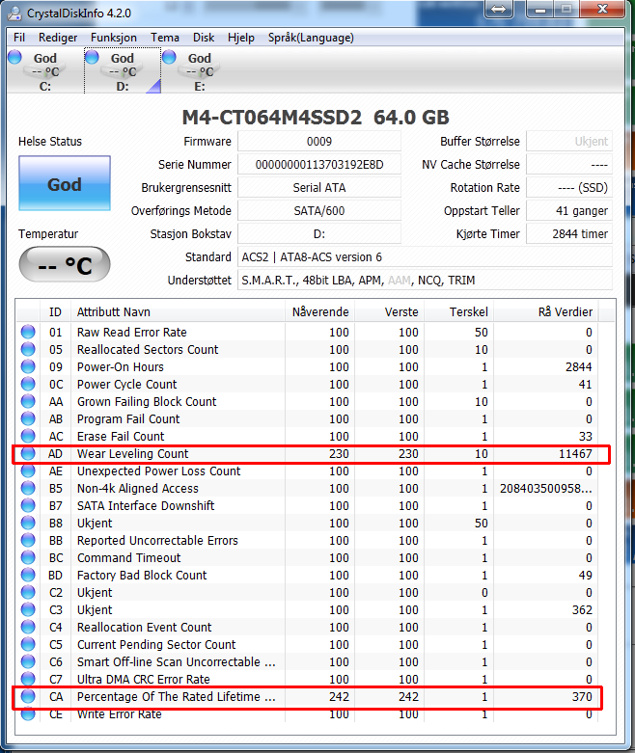Click the drive letter D: field
The image size is (635, 753).
click(319, 234)
